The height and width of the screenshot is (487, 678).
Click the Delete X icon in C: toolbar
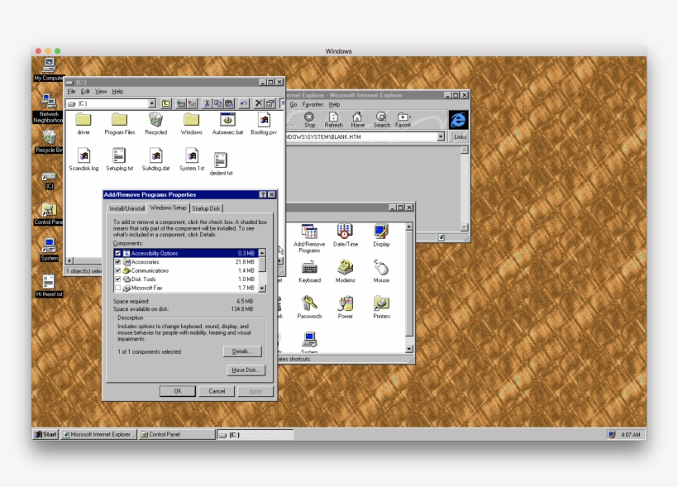click(259, 103)
